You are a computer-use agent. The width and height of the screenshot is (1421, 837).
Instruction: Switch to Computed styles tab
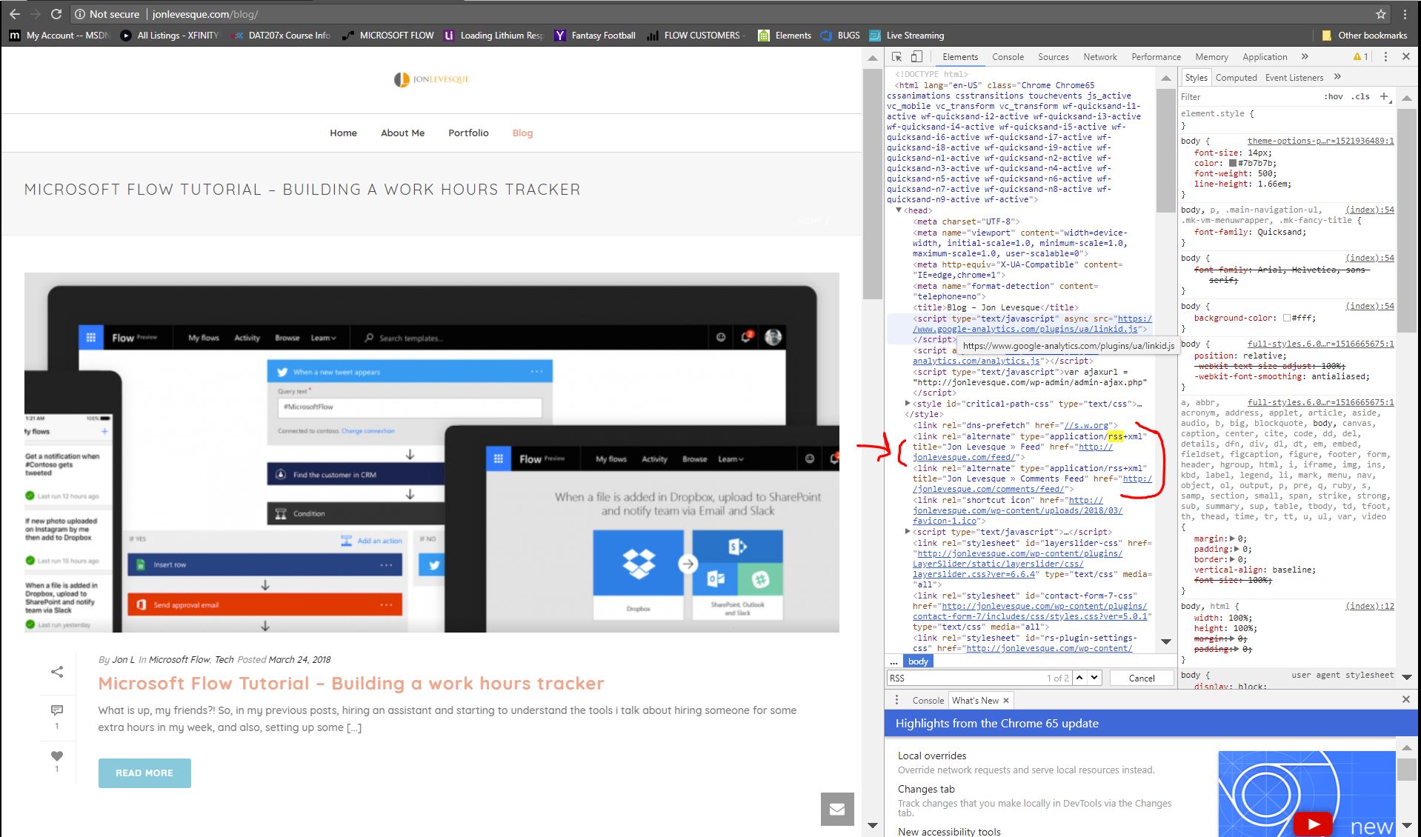tap(1236, 78)
